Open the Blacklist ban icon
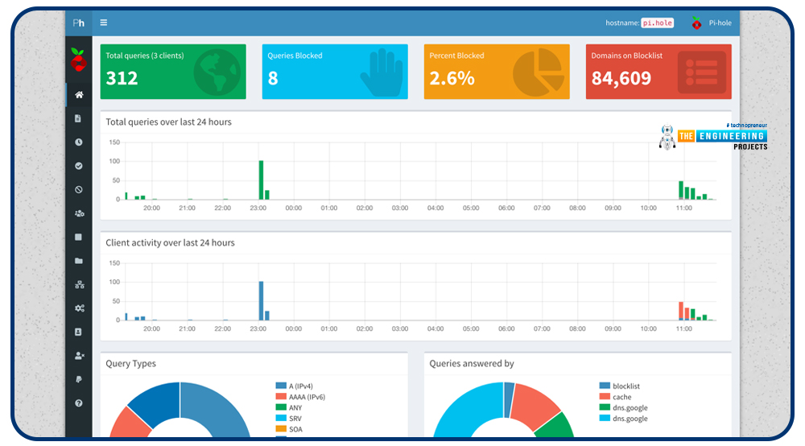 click(79, 189)
